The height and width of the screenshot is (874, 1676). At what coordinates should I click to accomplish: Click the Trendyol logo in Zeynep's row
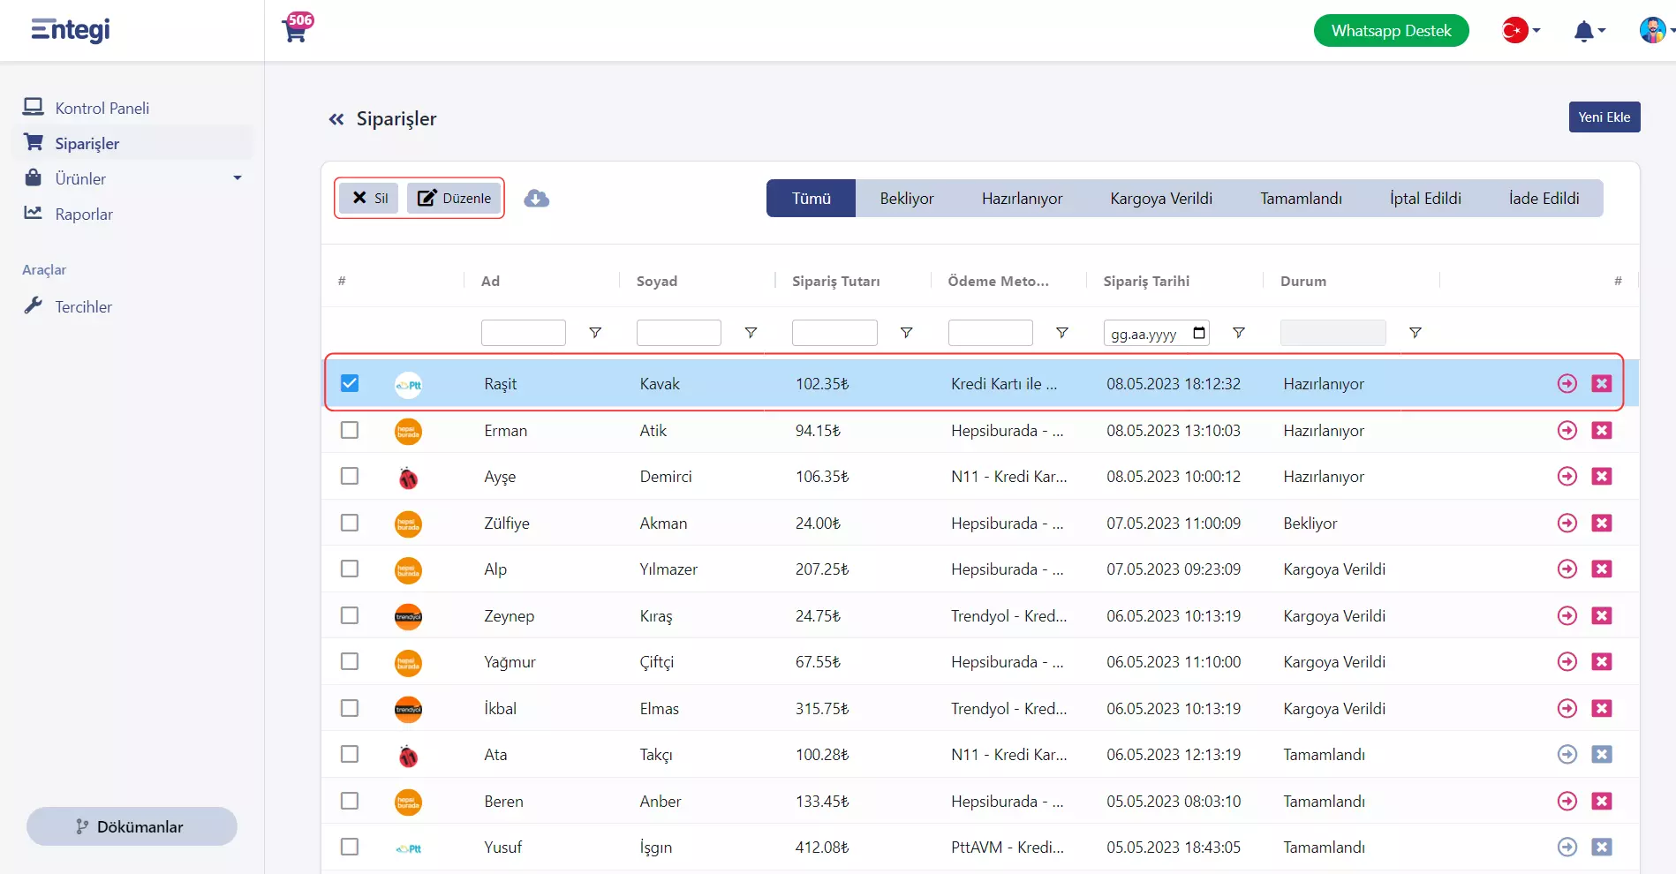pyautogui.click(x=408, y=616)
